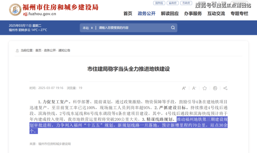Print the article using printer icon

(x=215, y=88)
